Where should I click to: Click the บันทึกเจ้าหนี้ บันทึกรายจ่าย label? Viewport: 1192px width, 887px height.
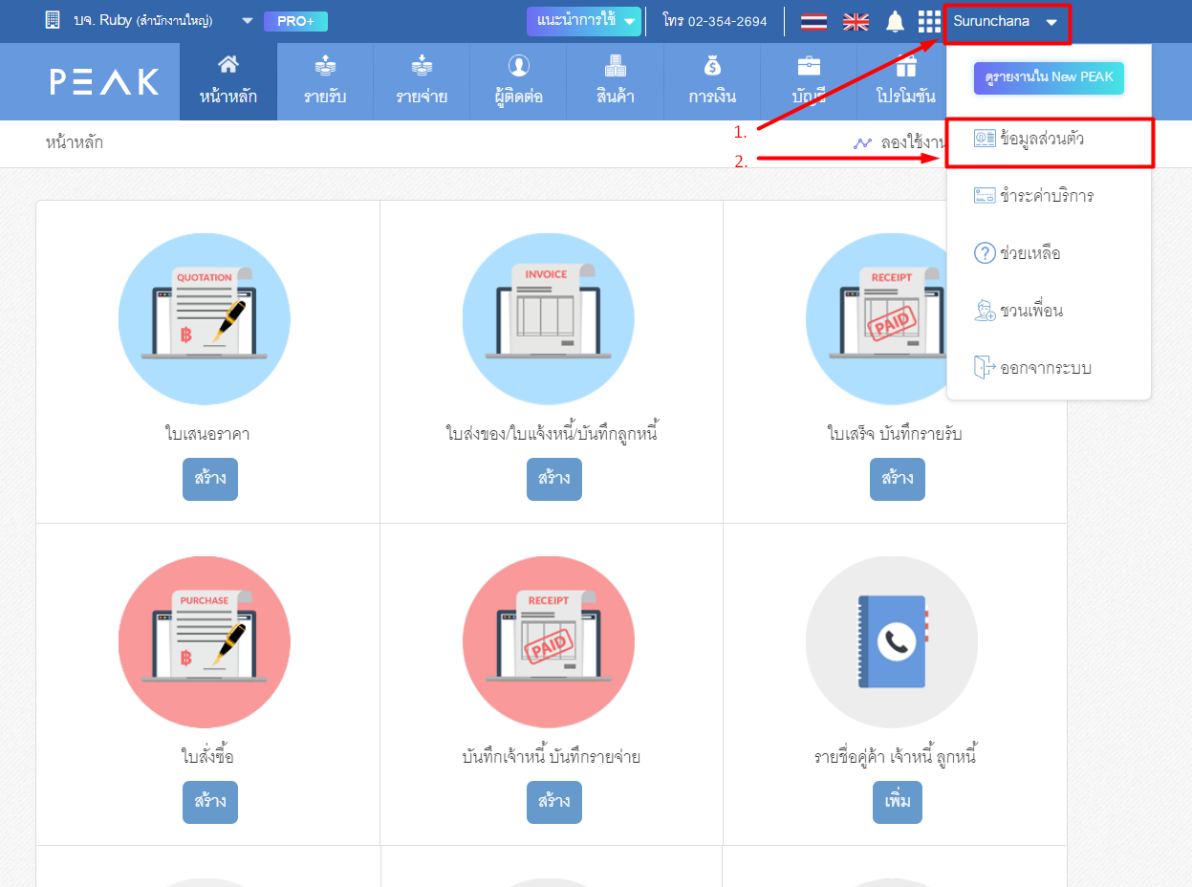click(x=552, y=757)
